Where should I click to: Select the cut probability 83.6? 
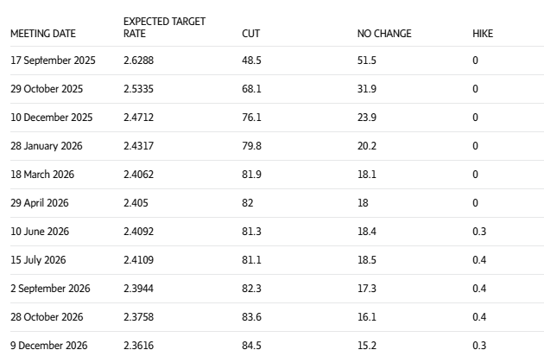pyautogui.click(x=251, y=317)
